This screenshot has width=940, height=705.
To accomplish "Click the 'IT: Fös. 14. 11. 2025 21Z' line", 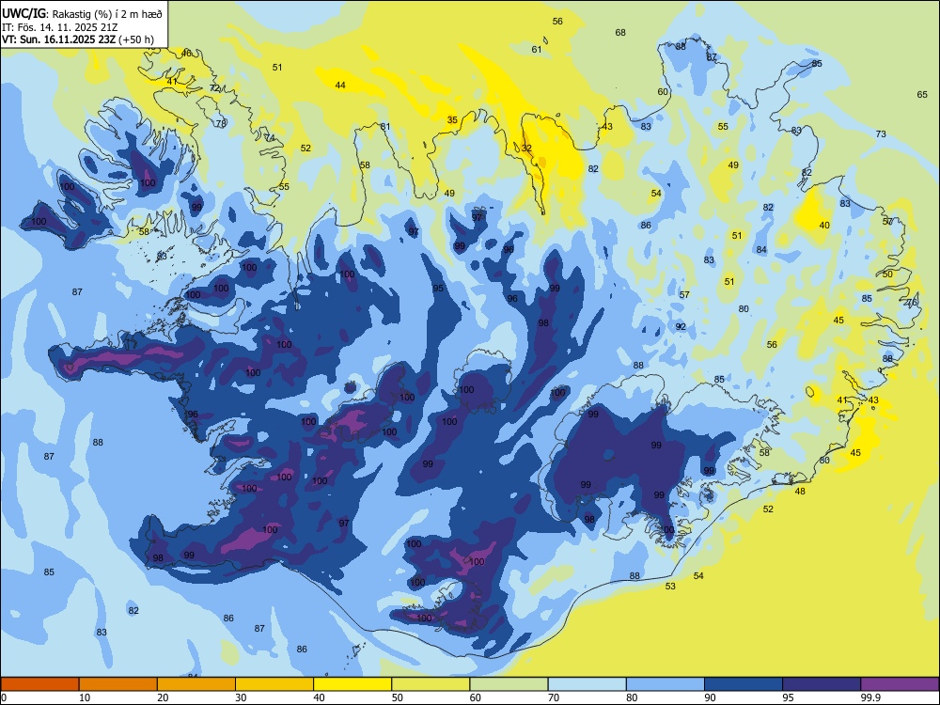I will point(60,27).
